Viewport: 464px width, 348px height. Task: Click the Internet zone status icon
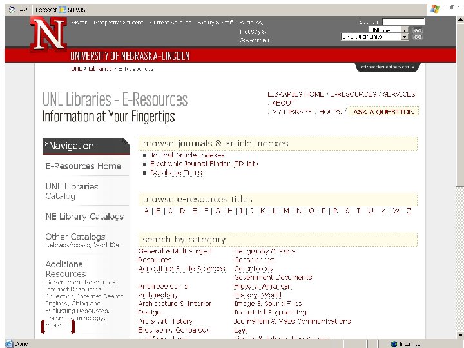click(x=394, y=343)
